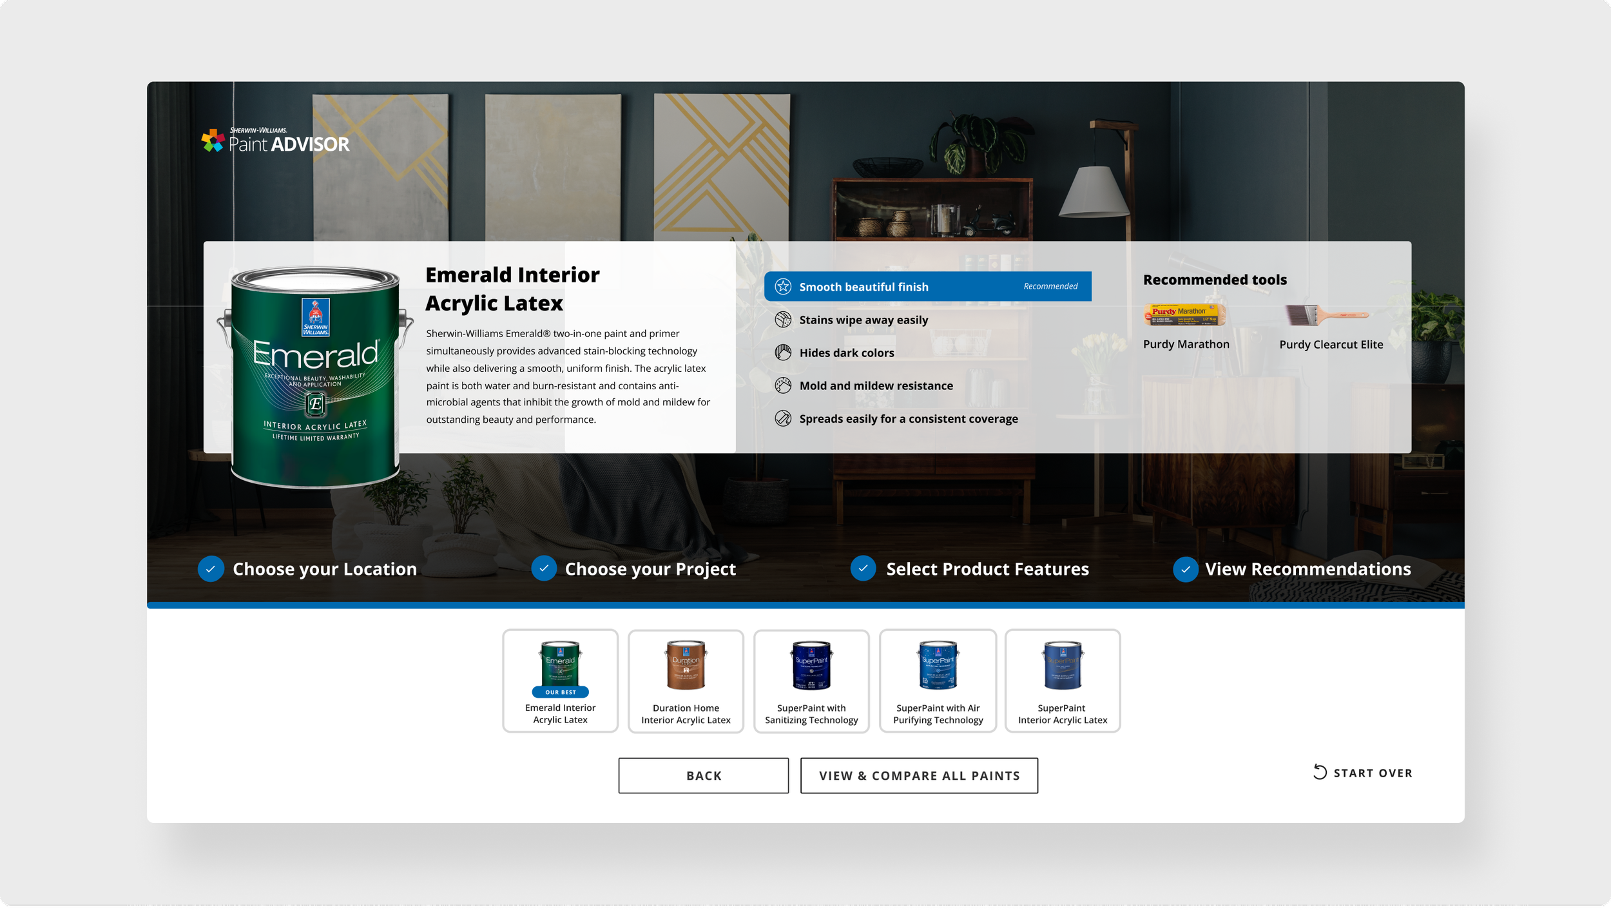The height and width of the screenshot is (910, 1611).
Task: Go to the View Recommendations step
Action: (x=1307, y=569)
